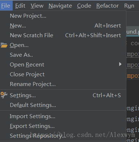Open Settings Repository... entry
Screen dimensions: 139x142
click(x=63, y=136)
